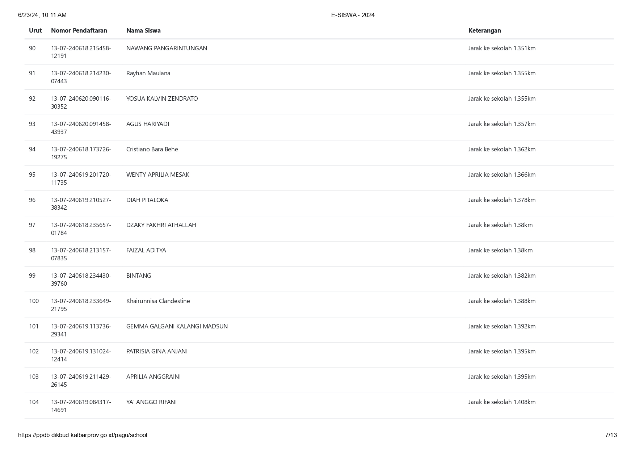Viewport: 635px width, 449px height.
Task: Click distance 1.351km for row 90
Action: pos(502,48)
